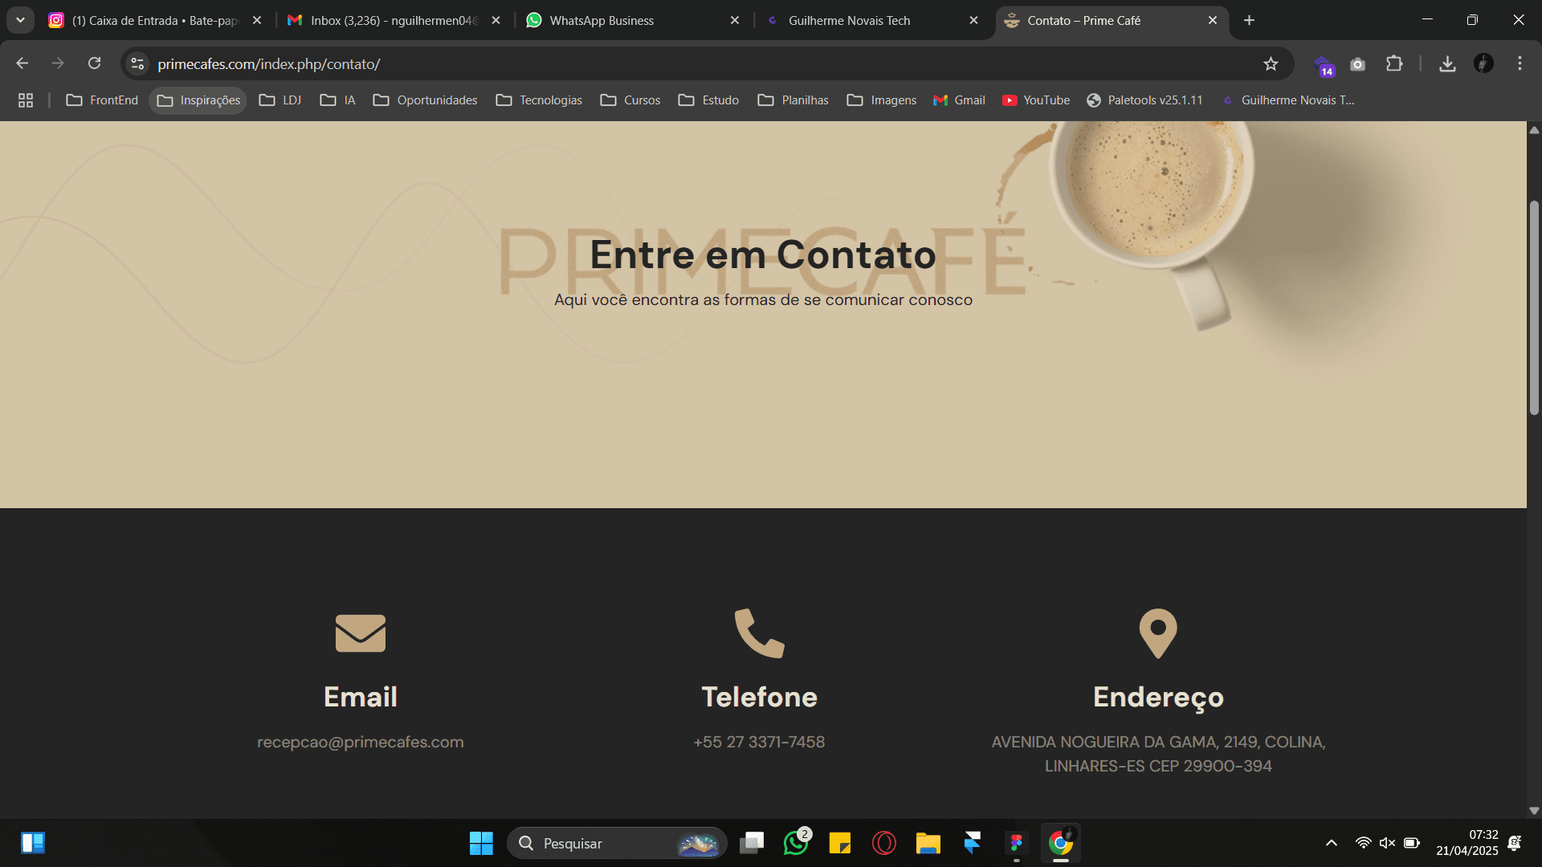Click the camera/screenshot extension icon in the toolbar
Image resolution: width=1542 pixels, height=867 pixels.
pos(1357,63)
